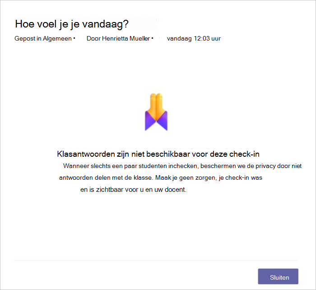
Task: Click the line starting 'Wanneer slechts een paar studenten'
Action: point(182,166)
